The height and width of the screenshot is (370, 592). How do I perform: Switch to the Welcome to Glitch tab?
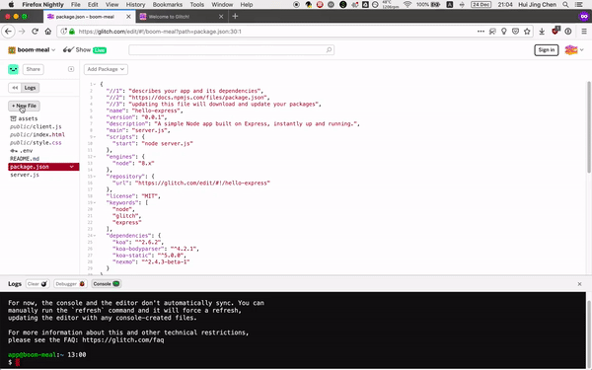point(183,17)
